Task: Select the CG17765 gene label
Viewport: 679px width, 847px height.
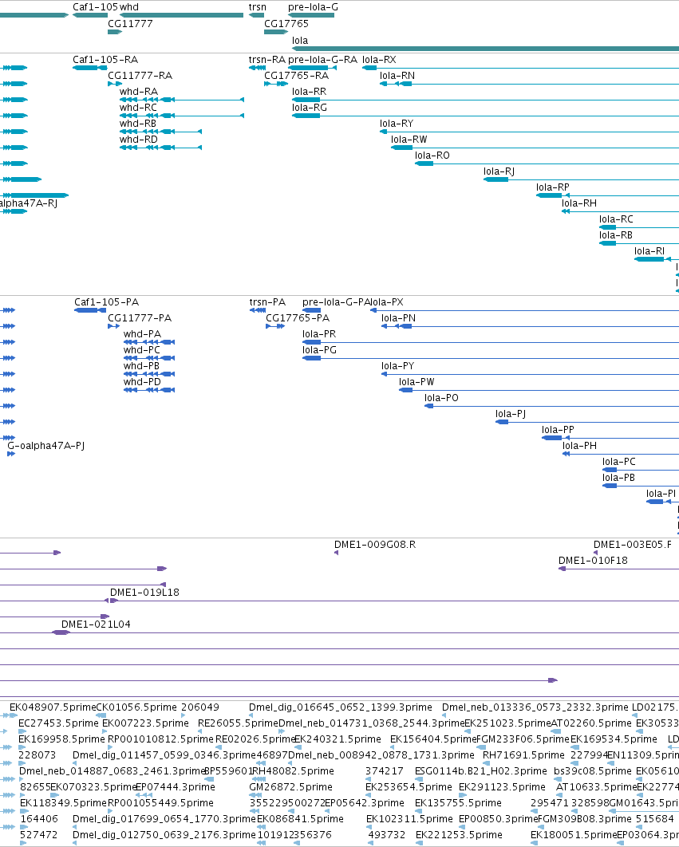Action: pyautogui.click(x=286, y=24)
